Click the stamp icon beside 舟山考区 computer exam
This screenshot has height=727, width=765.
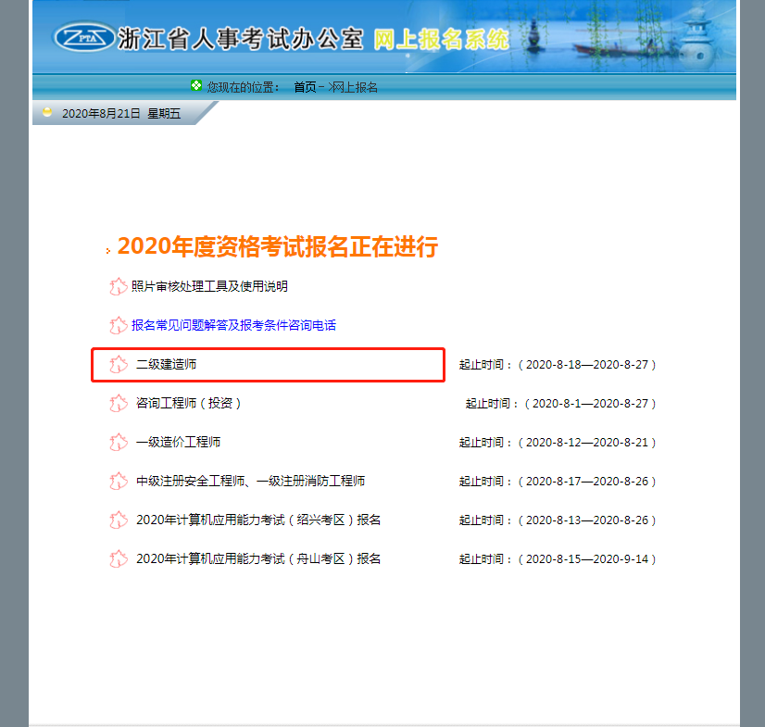(x=119, y=558)
